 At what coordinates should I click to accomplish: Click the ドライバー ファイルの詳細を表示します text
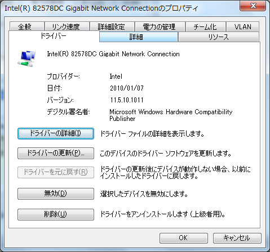pyautogui.click(x=152, y=134)
